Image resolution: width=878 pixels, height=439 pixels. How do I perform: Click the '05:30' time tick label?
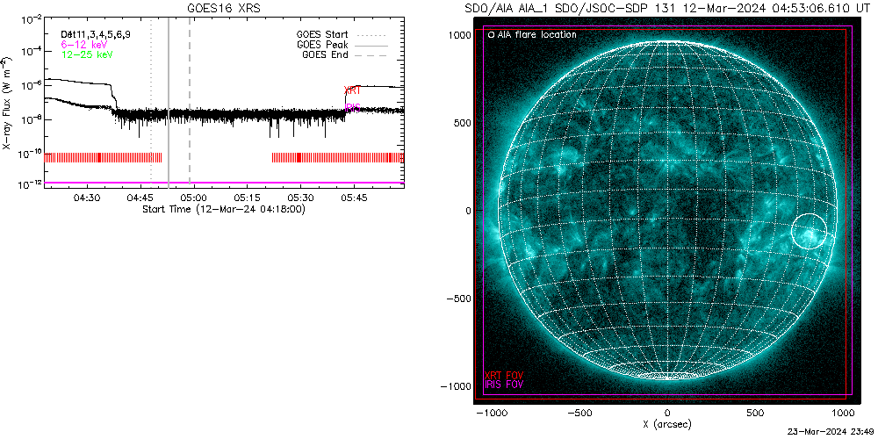tap(300, 197)
